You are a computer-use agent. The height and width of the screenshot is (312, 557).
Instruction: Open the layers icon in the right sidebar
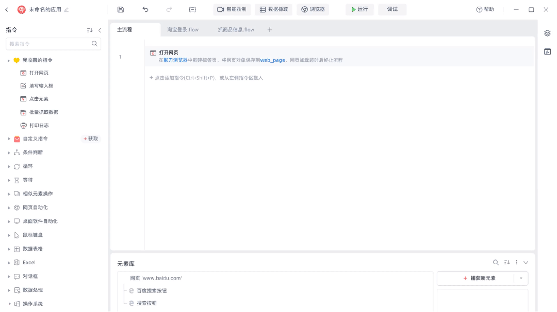[547, 33]
